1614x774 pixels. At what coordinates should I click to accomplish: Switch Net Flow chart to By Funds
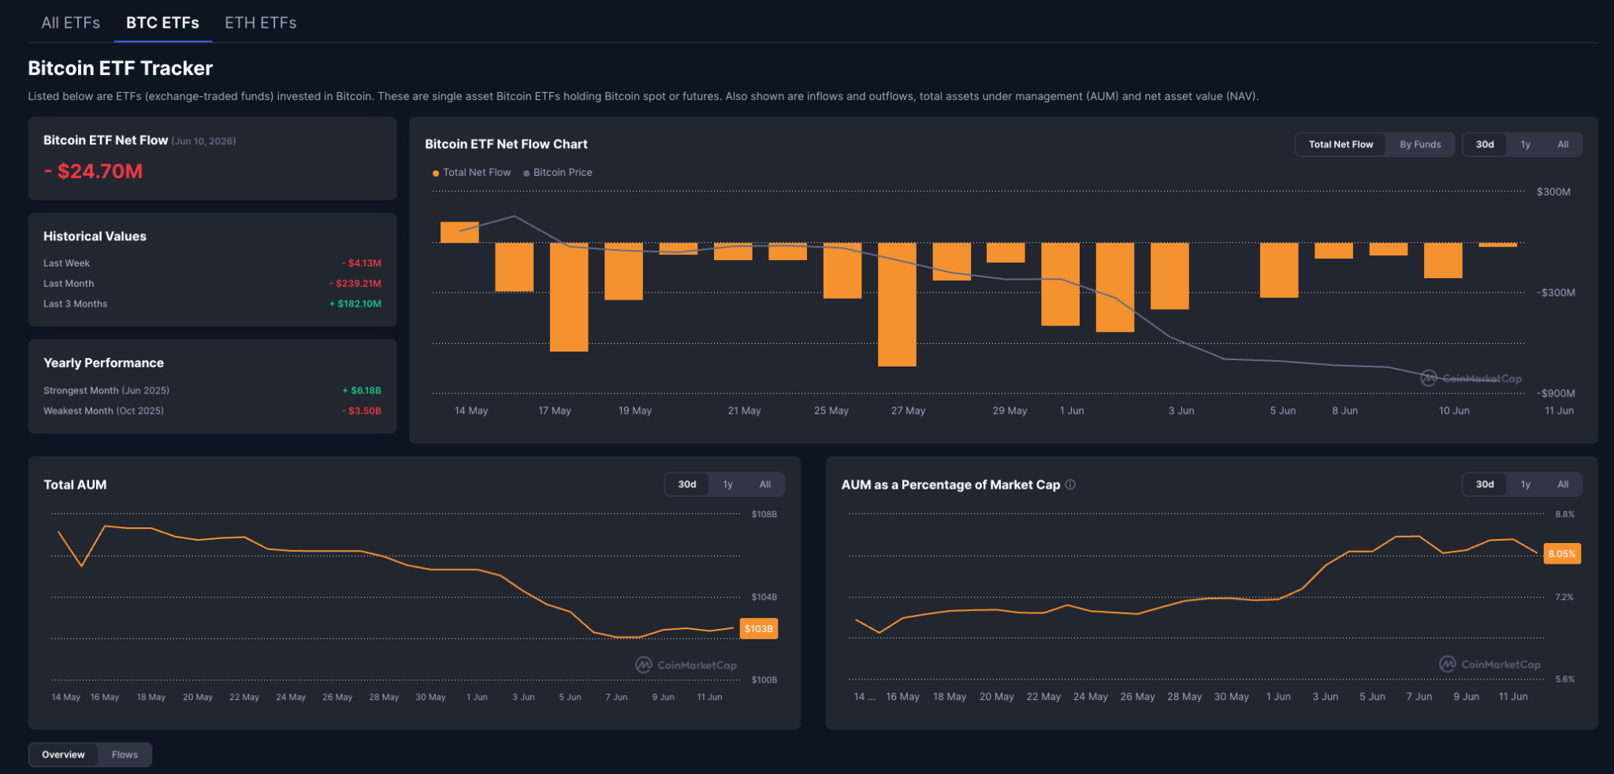pos(1420,144)
